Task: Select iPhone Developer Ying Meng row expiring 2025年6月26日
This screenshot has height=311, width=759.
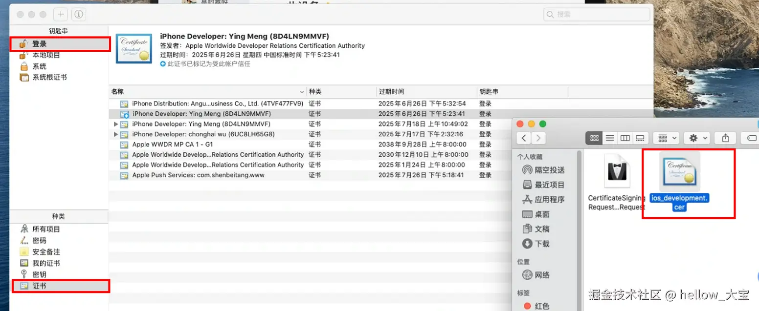Action: pos(311,114)
